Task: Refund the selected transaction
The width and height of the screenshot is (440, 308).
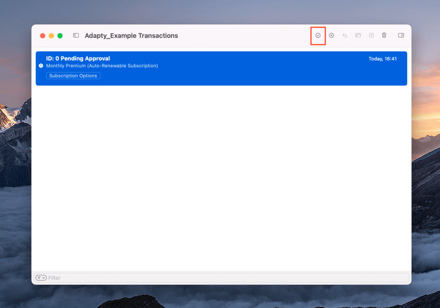Action: (x=345, y=36)
